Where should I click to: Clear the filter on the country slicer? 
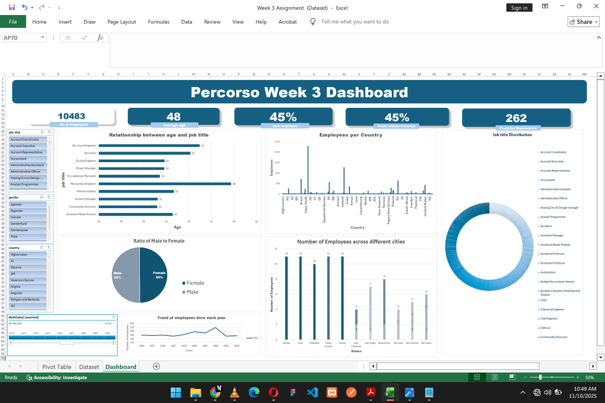pos(48,247)
